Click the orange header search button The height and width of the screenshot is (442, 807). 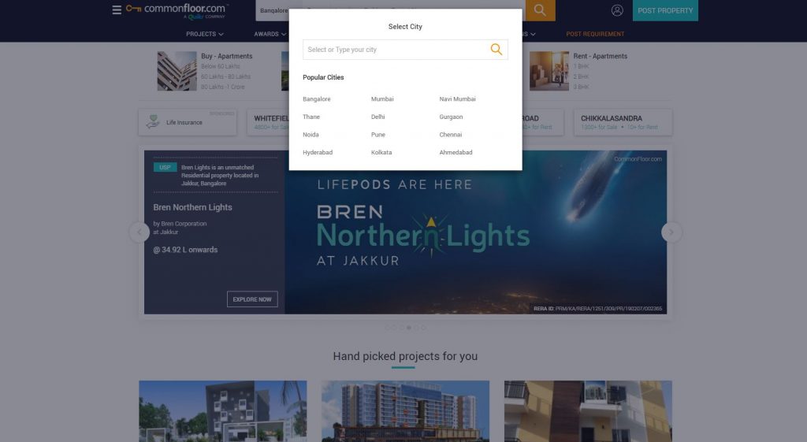pyautogui.click(x=540, y=10)
